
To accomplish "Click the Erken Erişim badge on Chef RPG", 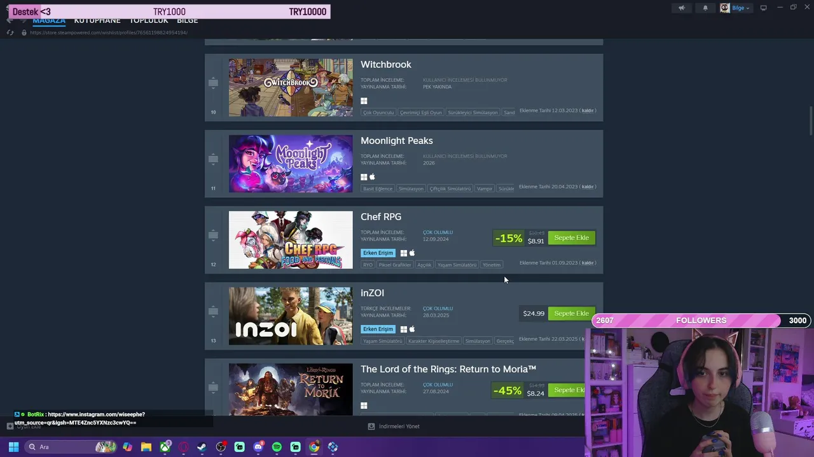I will click(378, 253).
